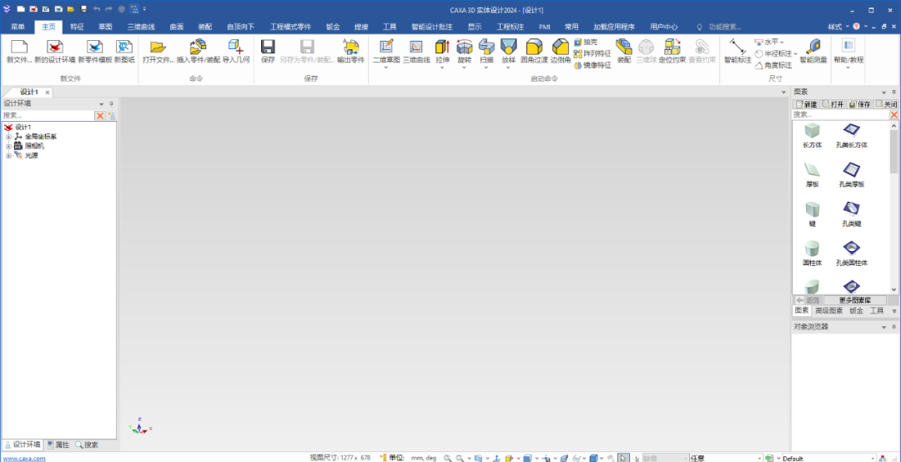Pin the 设计环境 panel using pushpin

click(x=111, y=104)
